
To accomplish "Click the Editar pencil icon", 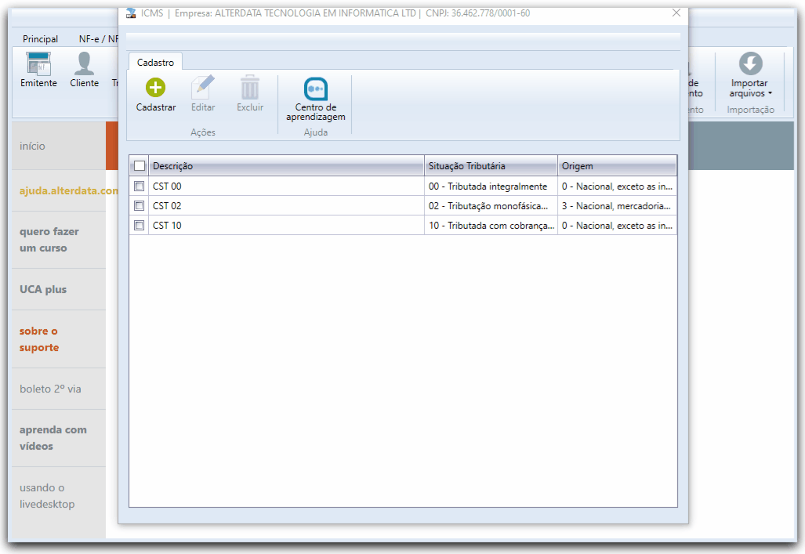I will click(x=203, y=87).
